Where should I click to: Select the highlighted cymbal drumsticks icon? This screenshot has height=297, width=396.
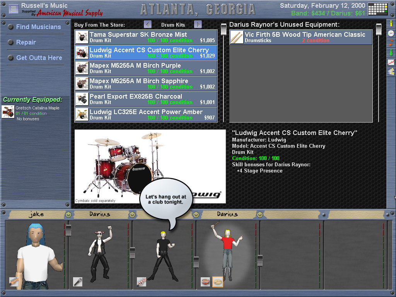coord(218,282)
